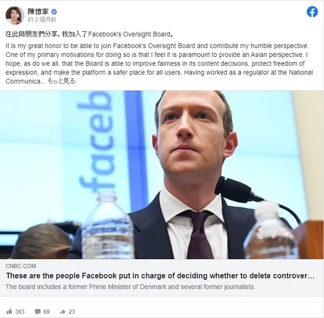This screenshot has height=318, width=324.
Task: Click the share arrow icon
Action: [x=63, y=312]
